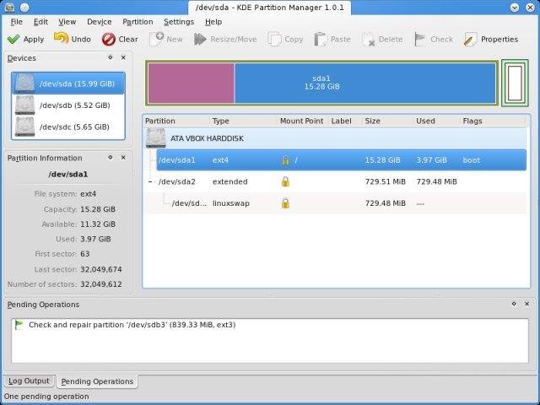Viewport: 540px width, 405px height.
Task: Click the lock icon on linuxswap row
Action: [x=285, y=203]
